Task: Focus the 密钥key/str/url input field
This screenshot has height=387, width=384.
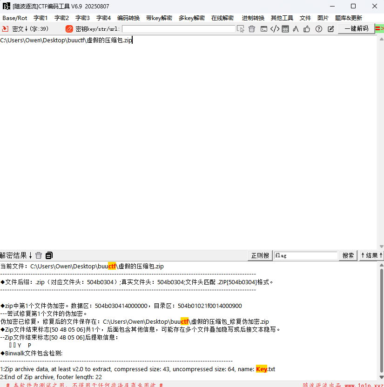Action: pyautogui.click(x=179, y=29)
